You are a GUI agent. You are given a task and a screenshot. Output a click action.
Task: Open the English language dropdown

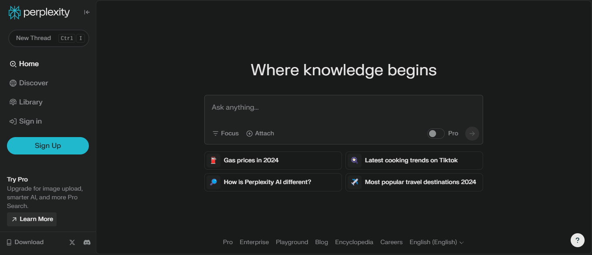[x=436, y=242]
